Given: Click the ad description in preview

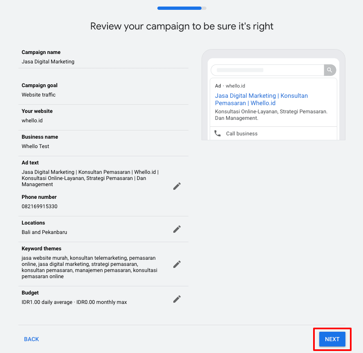Looking at the screenshot, I should pyautogui.click(x=271, y=115).
